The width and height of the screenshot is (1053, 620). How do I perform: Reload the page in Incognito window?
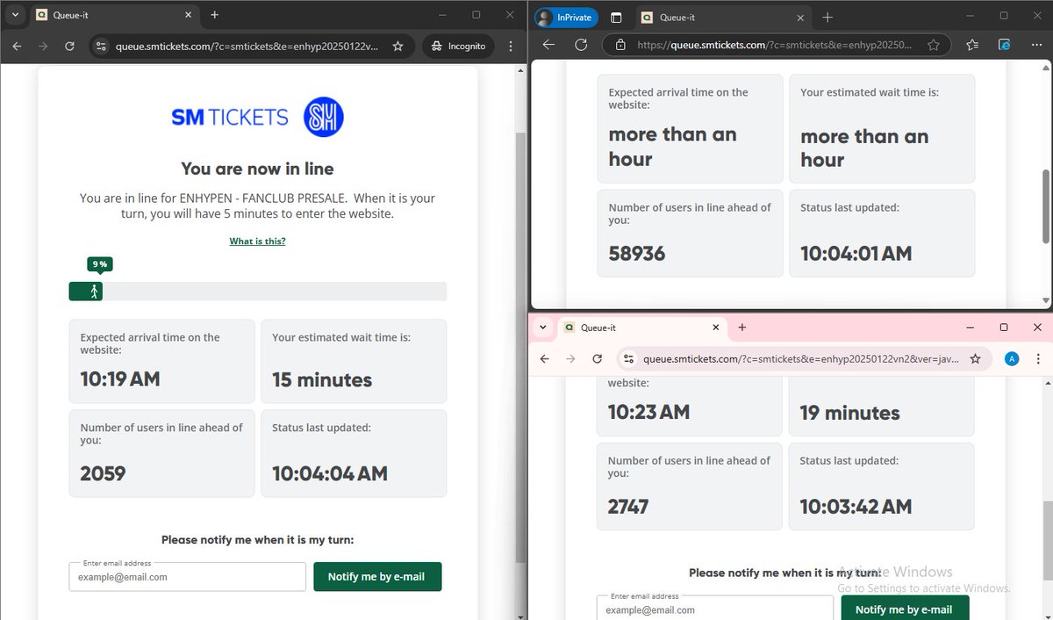click(x=72, y=46)
